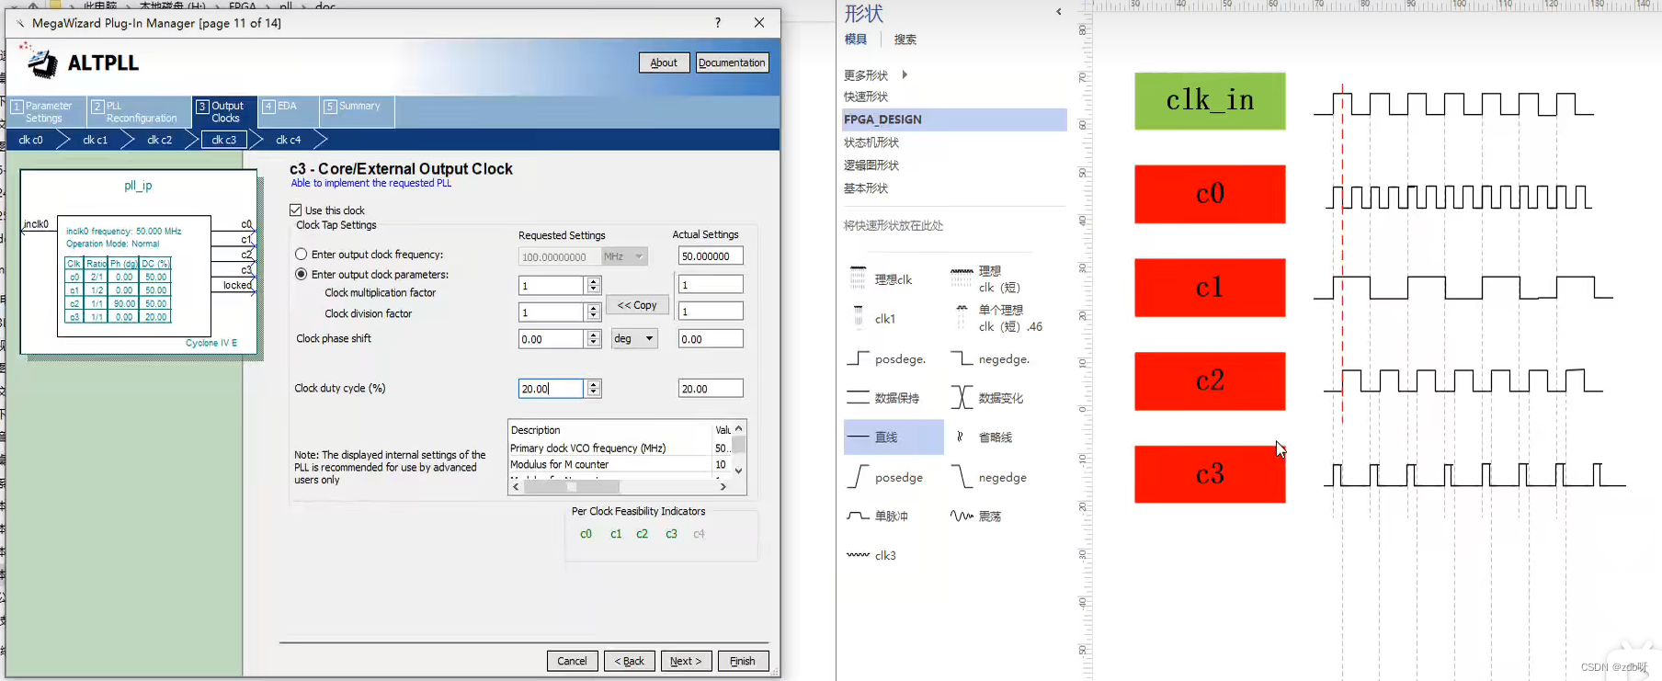
Task: Switch to the Output Clocks tab
Action: click(x=225, y=112)
